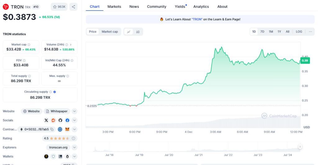Set chart range to 1Y
The width and height of the screenshot is (318, 165).
(x=279, y=32)
